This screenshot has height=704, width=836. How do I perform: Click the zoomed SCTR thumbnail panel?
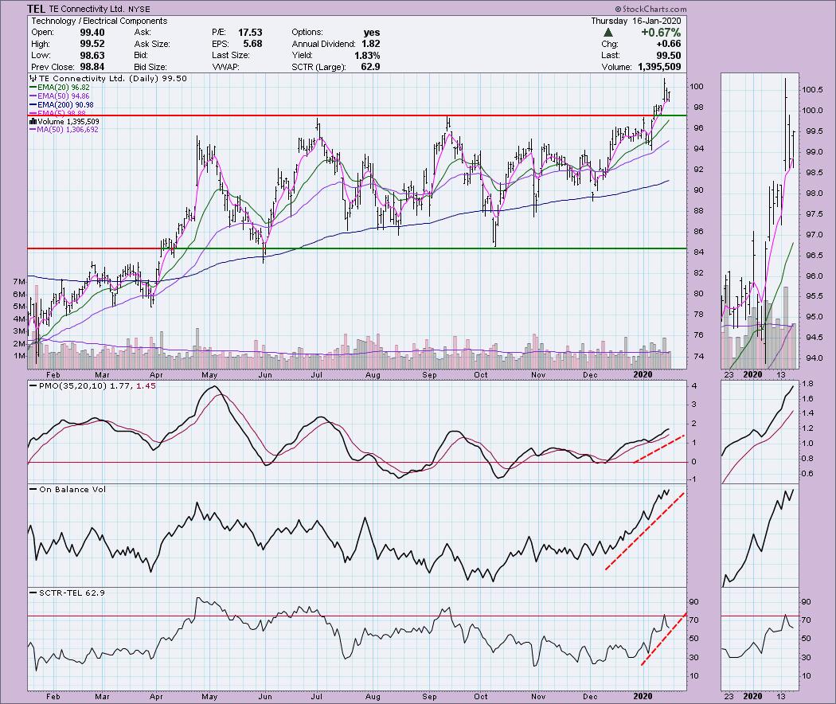(x=760, y=639)
